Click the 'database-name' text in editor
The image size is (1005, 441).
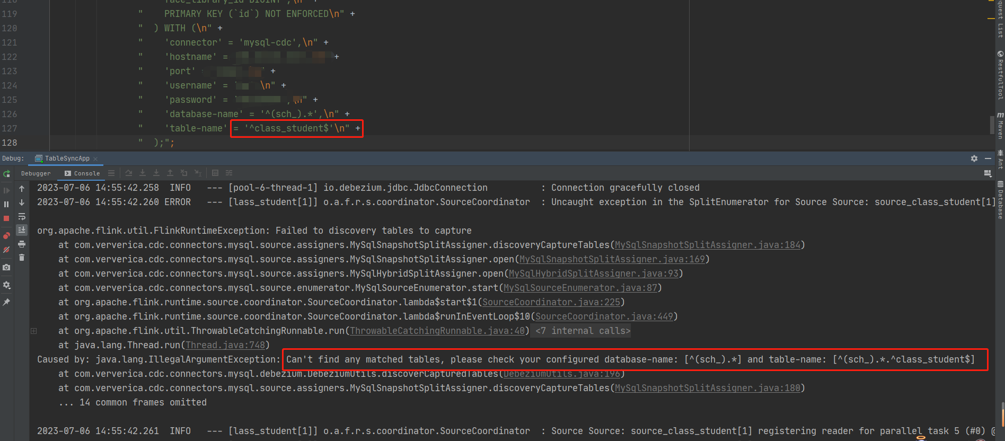204,114
